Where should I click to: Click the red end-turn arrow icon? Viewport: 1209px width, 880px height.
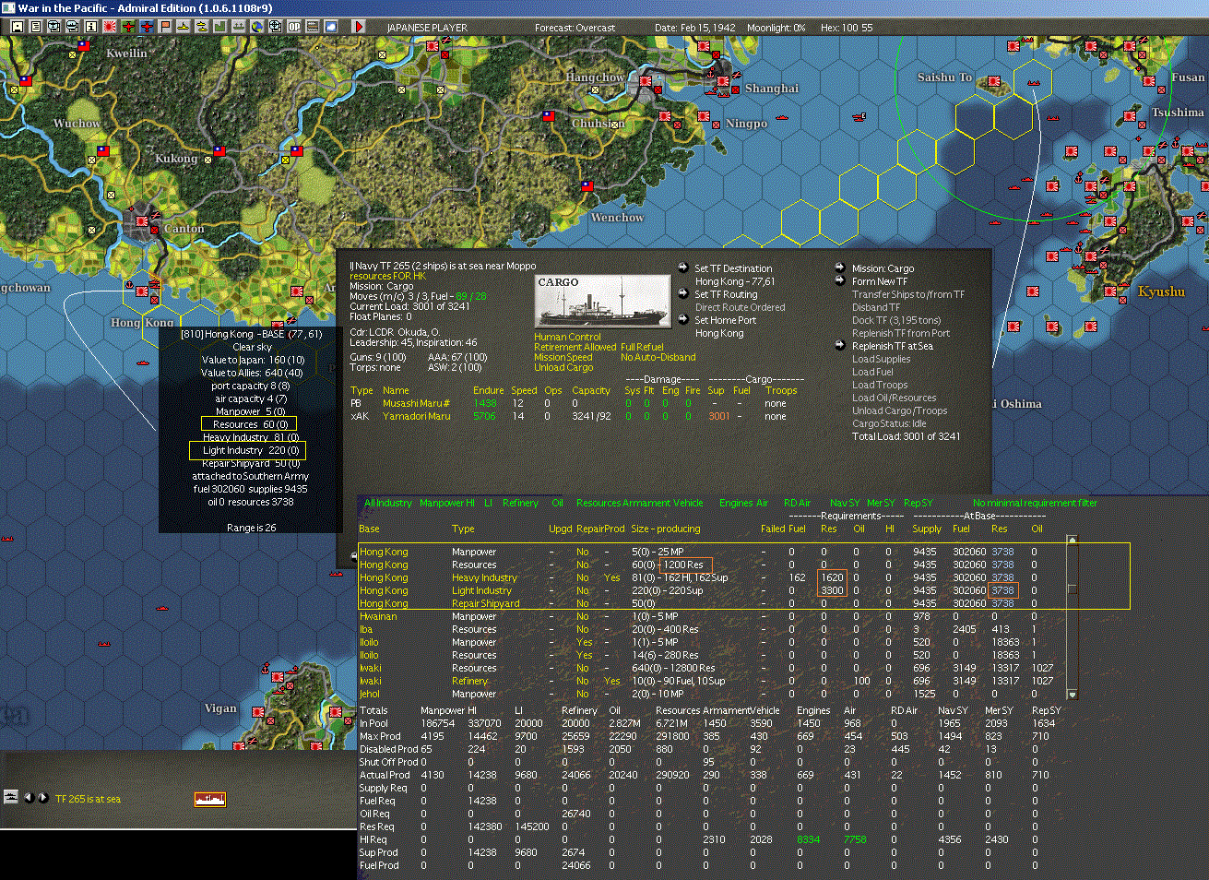tap(359, 27)
